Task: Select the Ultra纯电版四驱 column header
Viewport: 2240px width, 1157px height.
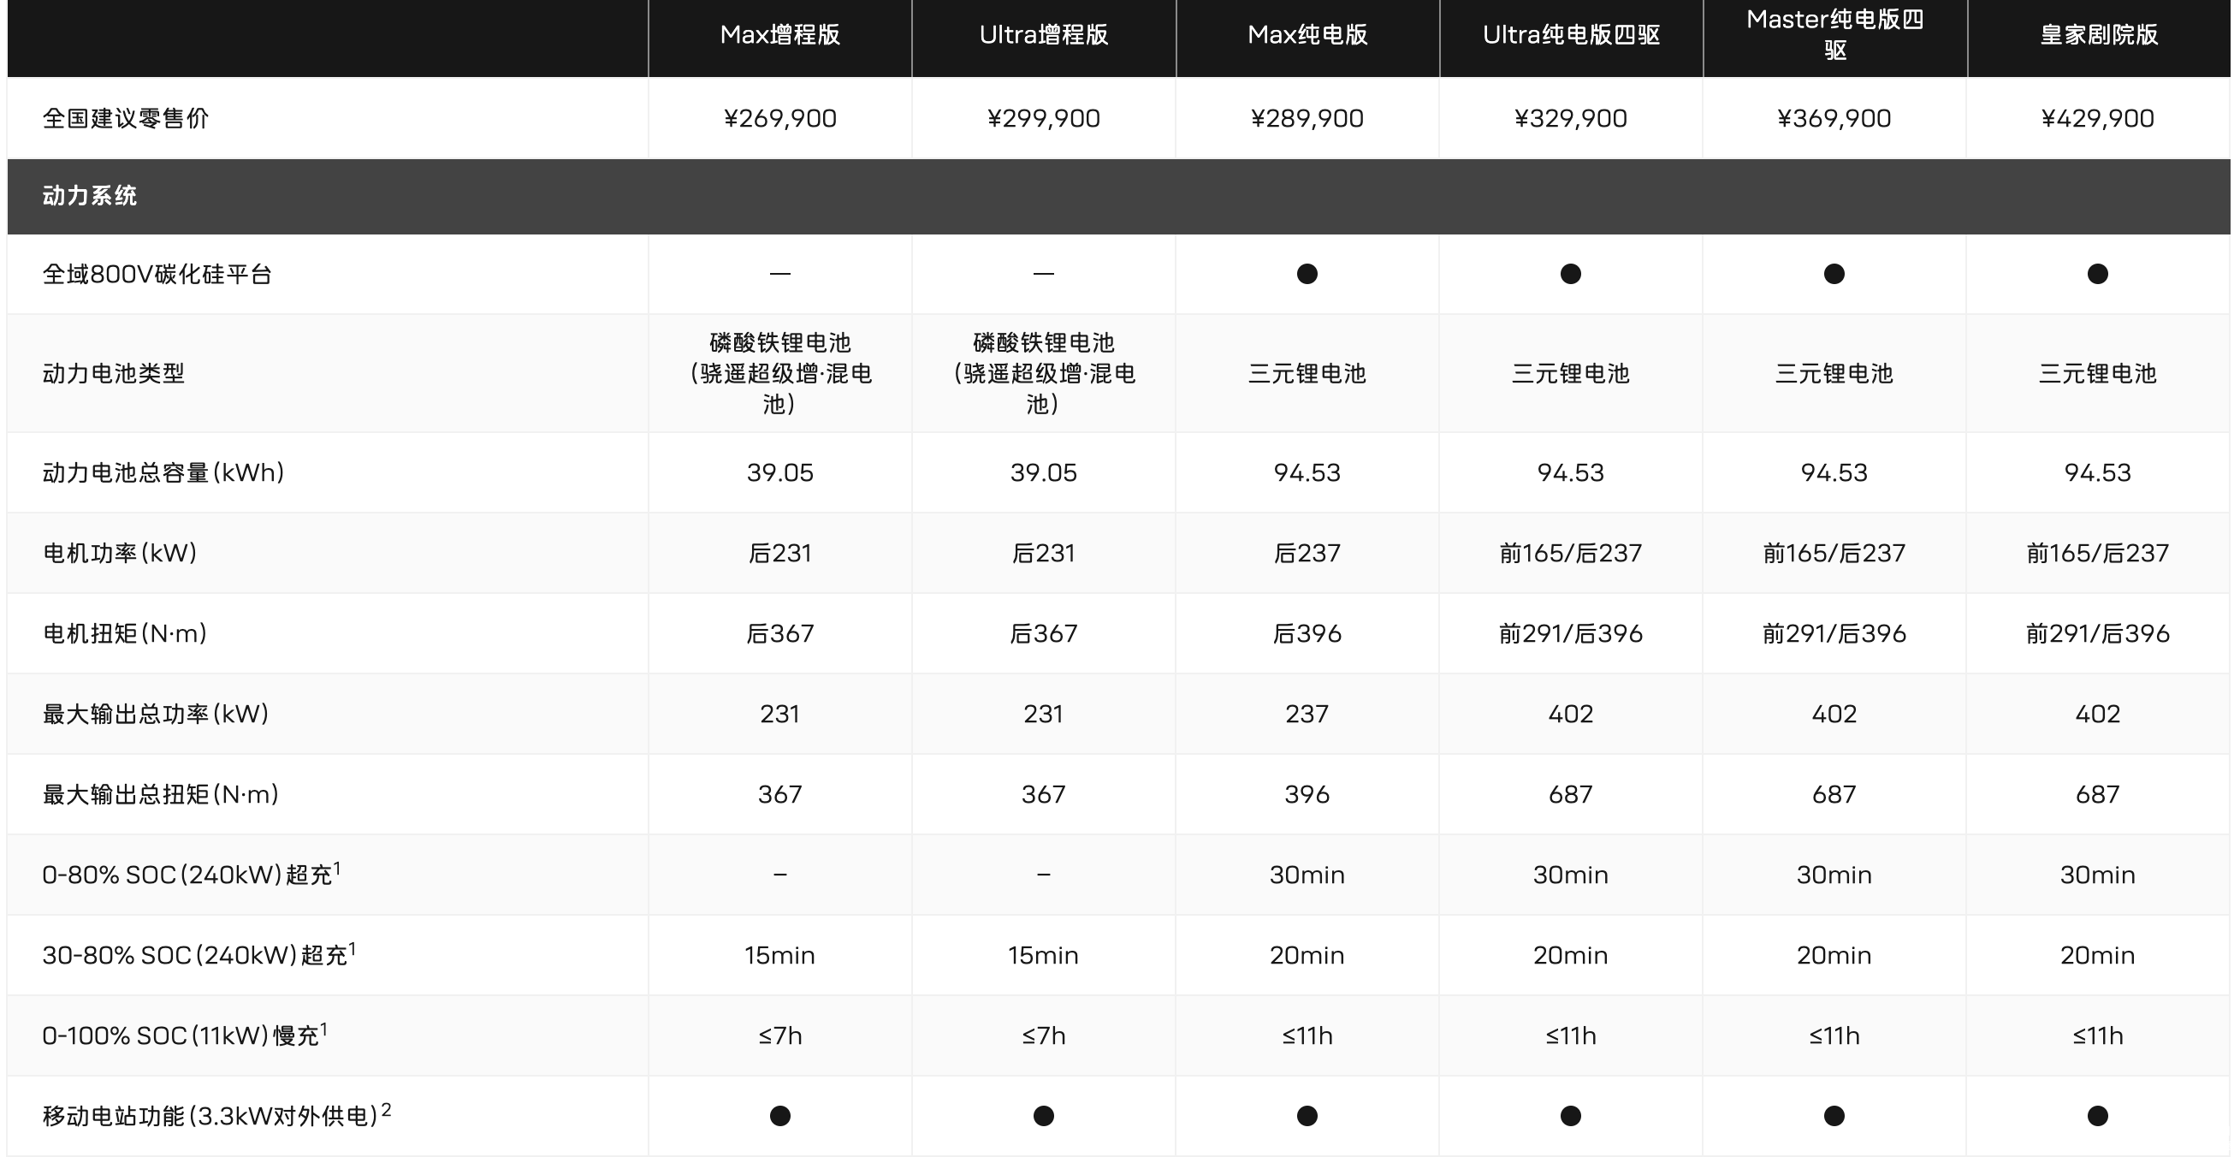Action: [1570, 35]
